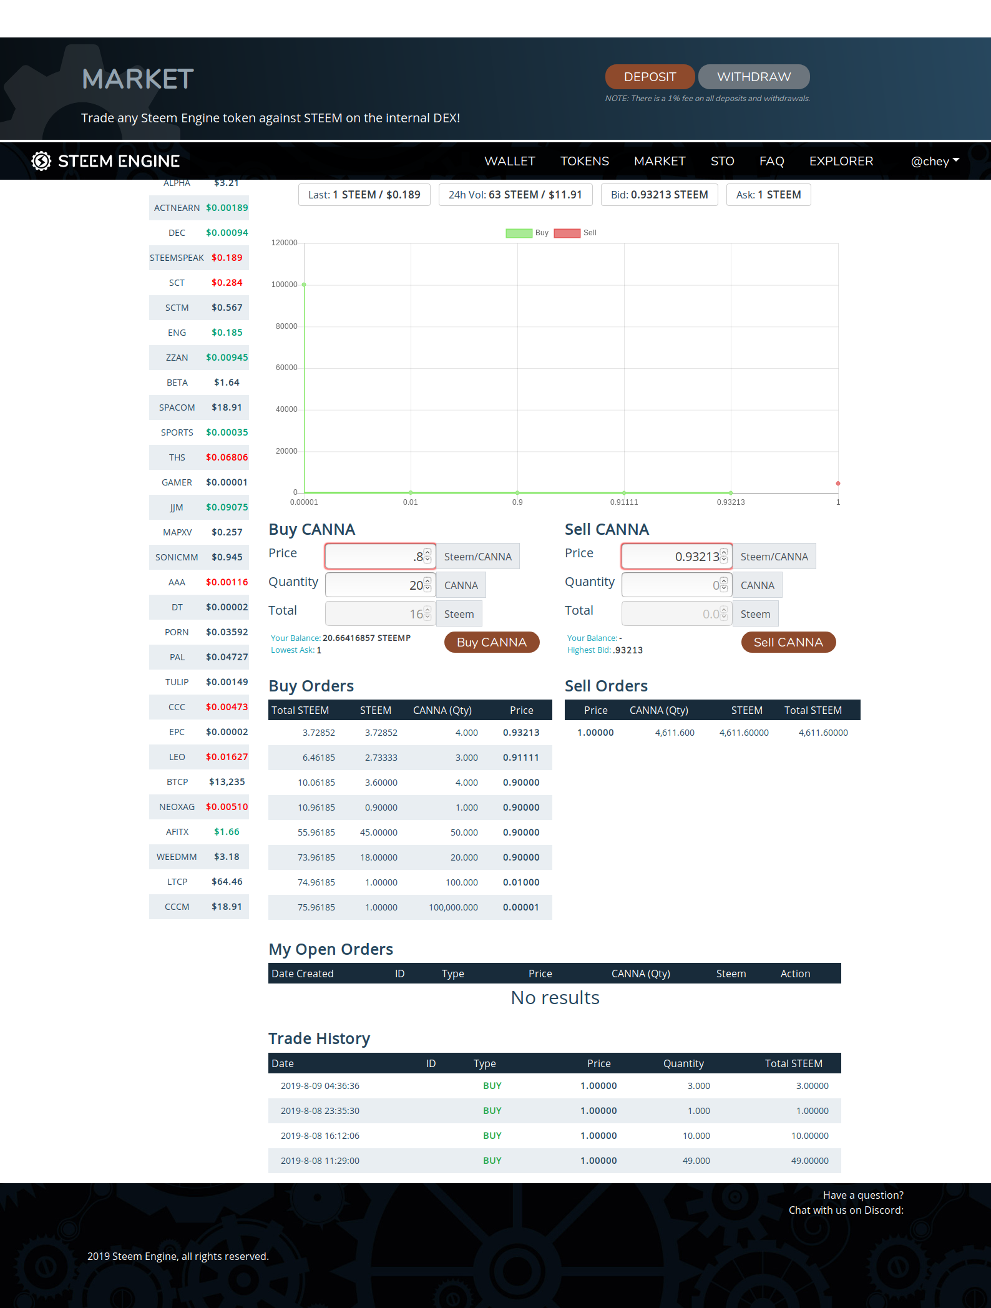Viewport: 991px width, 1308px height.
Task: Click buy order priced 0.00001
Action: pos(410,907)
